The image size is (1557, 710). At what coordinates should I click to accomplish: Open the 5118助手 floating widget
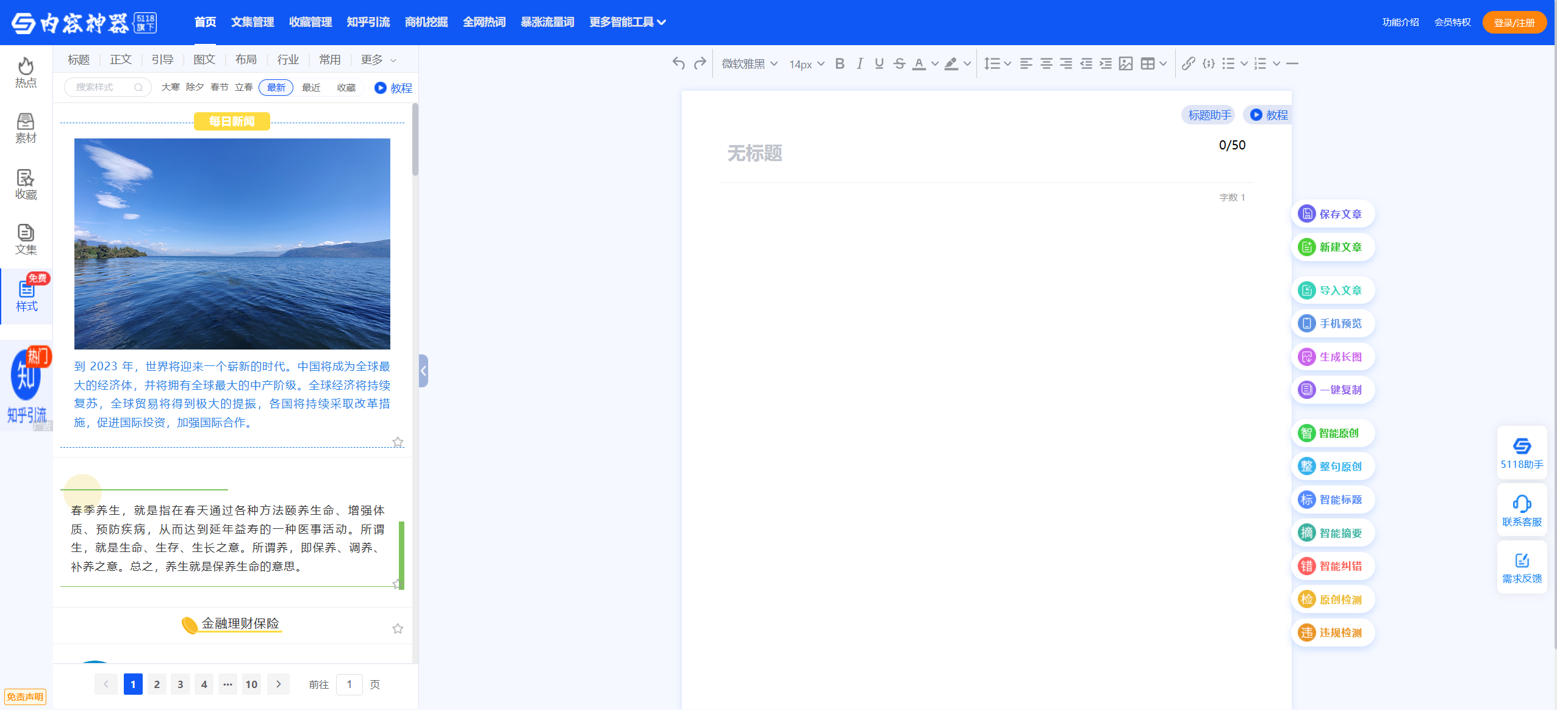1522,453
